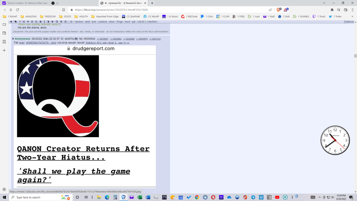Open the [Options] board menu
Viewport: 357px width, 201px height.
click(x=349, y=22)
